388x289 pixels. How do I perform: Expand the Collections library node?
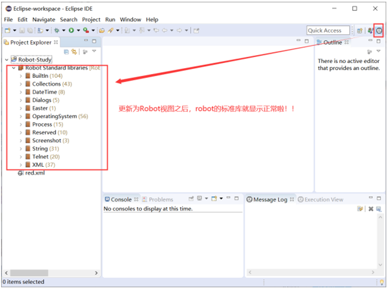click(x=21, y=84)
